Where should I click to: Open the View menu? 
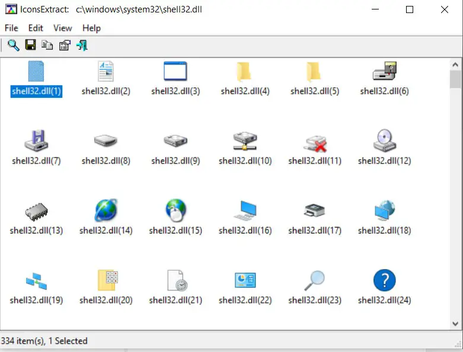coord(63,28)
